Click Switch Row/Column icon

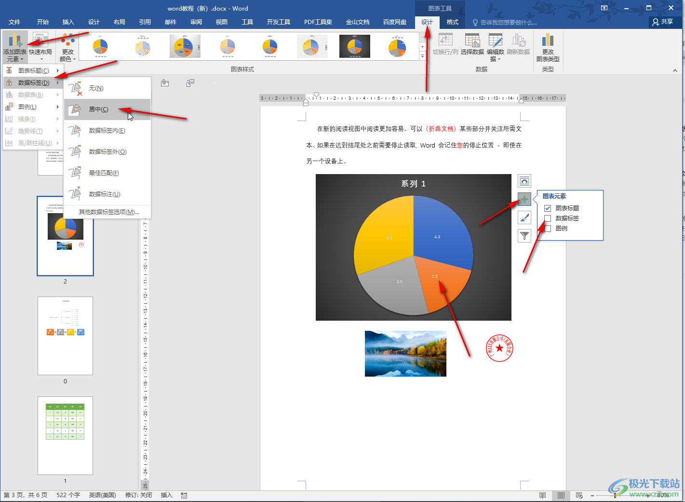[x=445, y=44]
